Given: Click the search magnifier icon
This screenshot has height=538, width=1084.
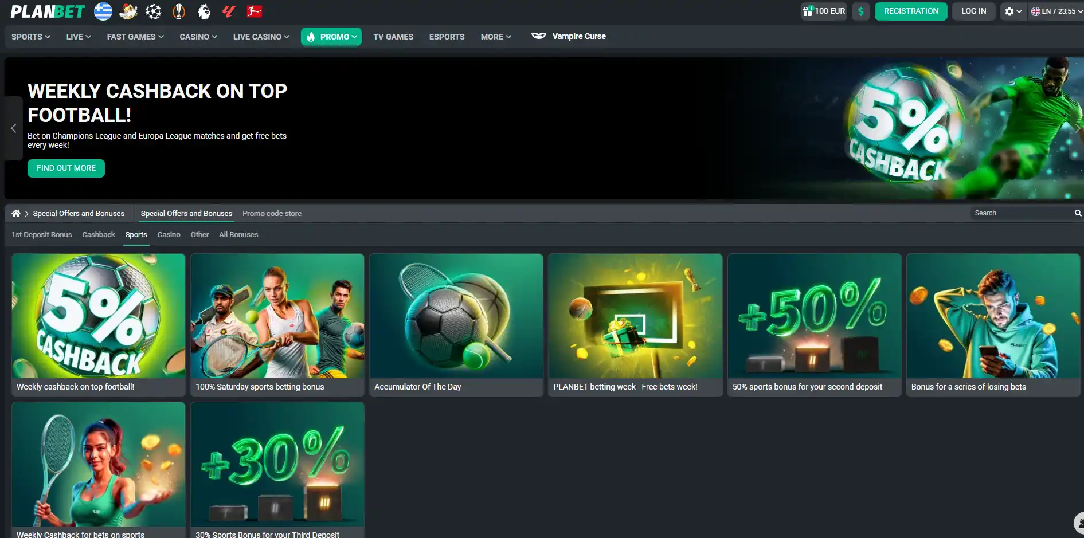Looking at the screenshot, I should click(x=1078, y=213).
